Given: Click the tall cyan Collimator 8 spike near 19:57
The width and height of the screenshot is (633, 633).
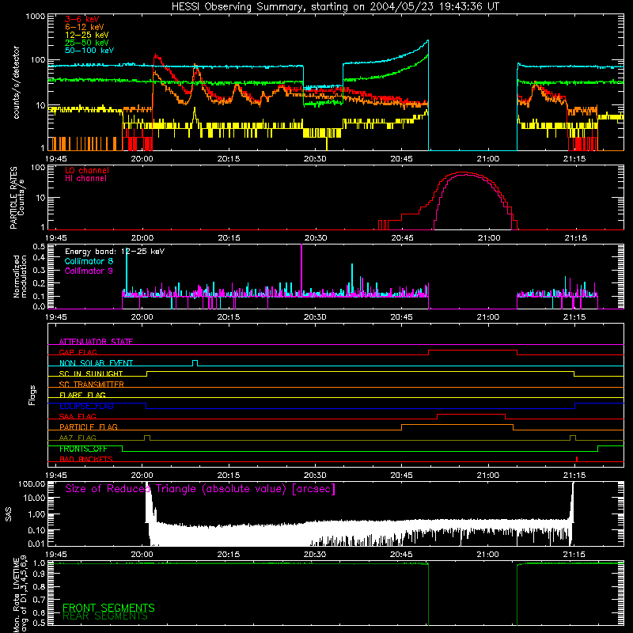Looking at the screenshot, I should tap(127, 271).
